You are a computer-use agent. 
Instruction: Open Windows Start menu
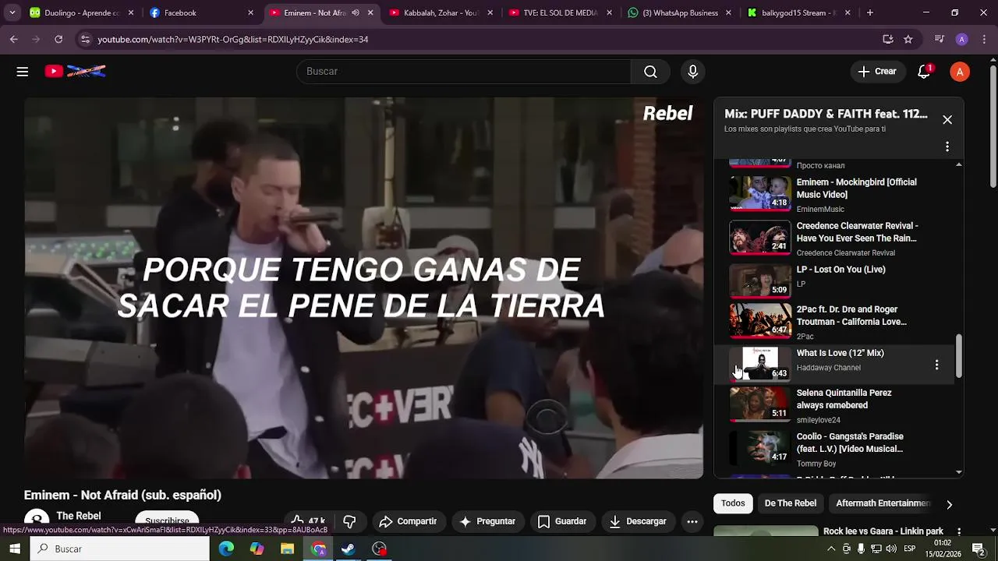pyautogui.click(x=15, y=549)
